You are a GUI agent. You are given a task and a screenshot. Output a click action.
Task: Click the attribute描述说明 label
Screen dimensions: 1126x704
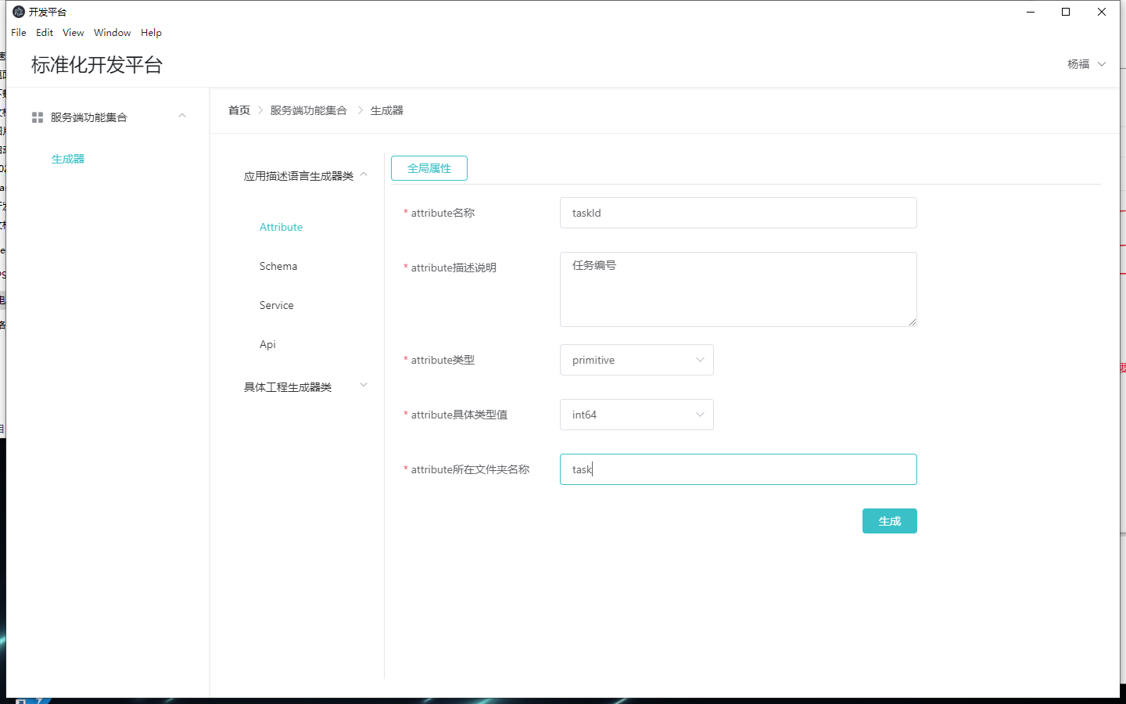coord(454,268)
